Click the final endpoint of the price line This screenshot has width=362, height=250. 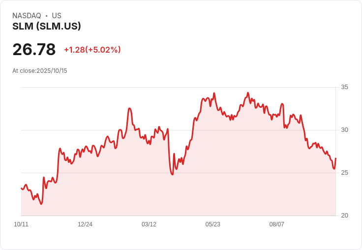coord(335,158)
